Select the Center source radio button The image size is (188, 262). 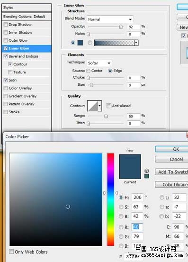point(88,71)
